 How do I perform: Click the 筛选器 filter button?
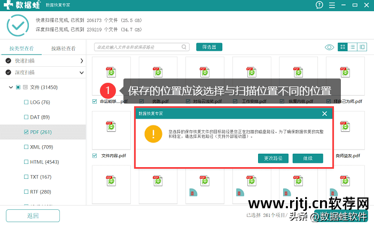tap(209, 47)
